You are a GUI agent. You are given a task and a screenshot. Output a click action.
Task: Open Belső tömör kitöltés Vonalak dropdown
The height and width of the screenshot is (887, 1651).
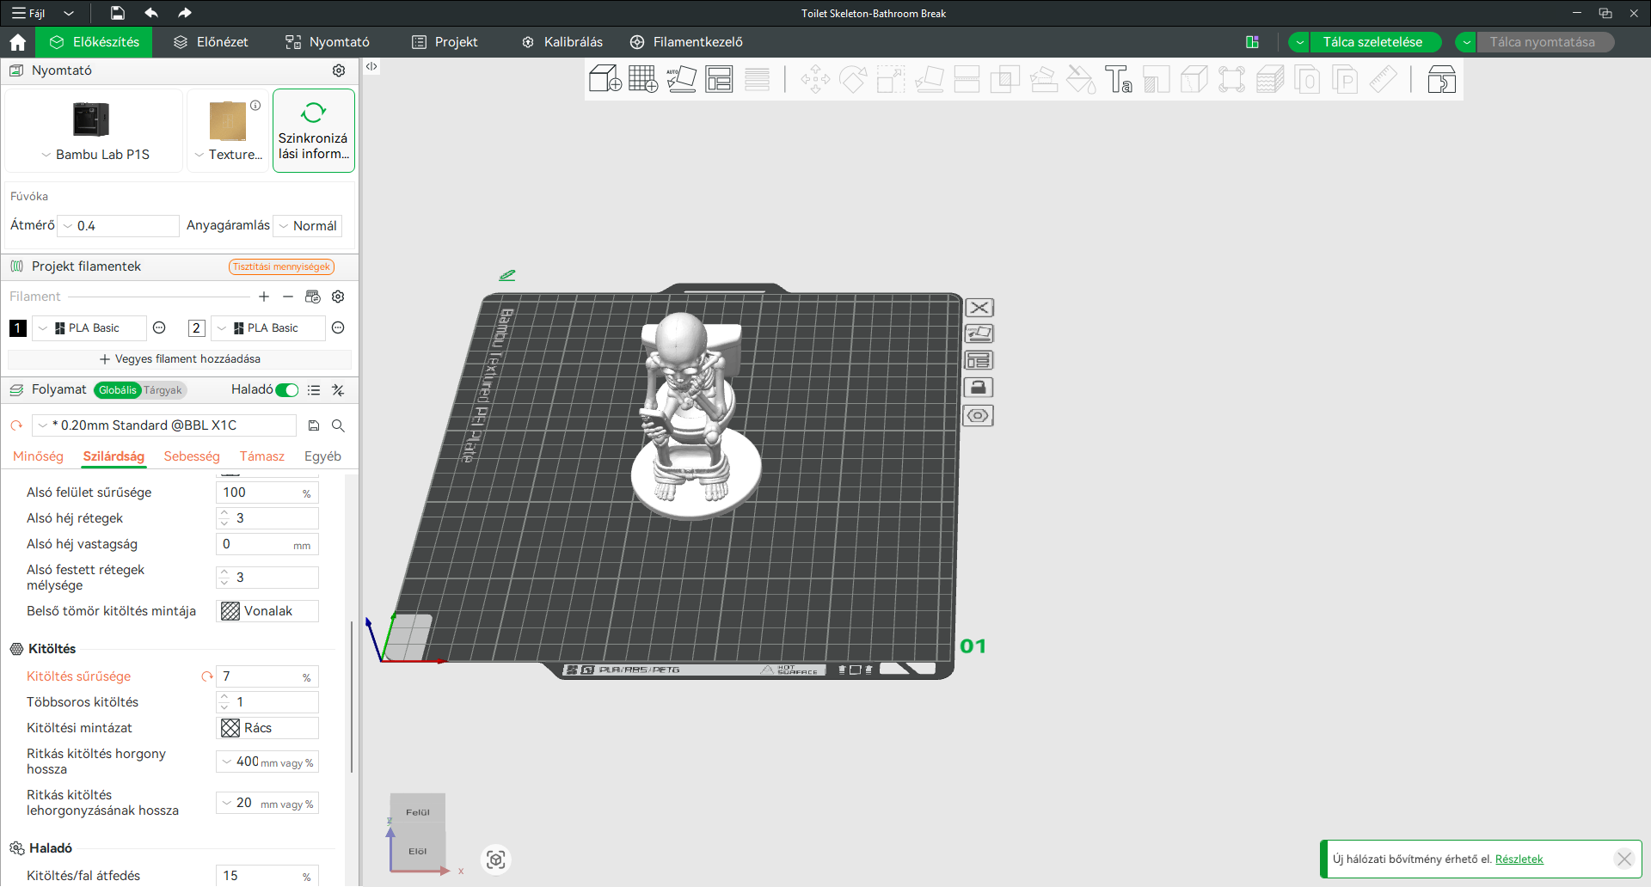(x=267, y=611)
